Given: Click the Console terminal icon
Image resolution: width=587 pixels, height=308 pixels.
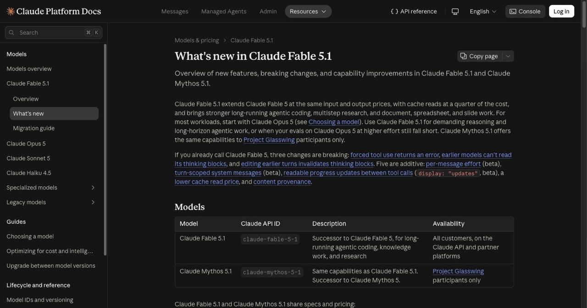Looking at the screenshot, I should tap(513, 11).
